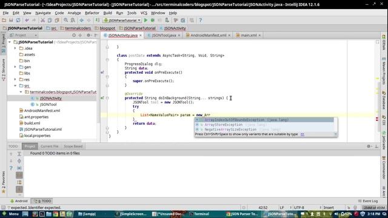Toggle the Maven Projects side panel
388x218 pixels.
384,71
